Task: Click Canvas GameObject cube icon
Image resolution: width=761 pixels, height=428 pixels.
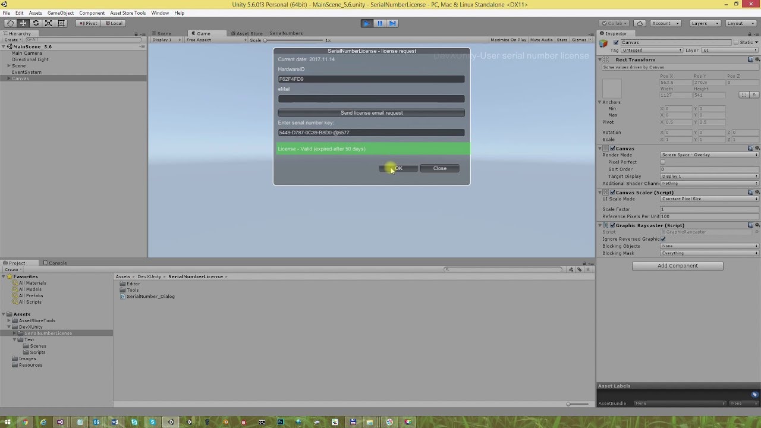Action: tap(603, 43)
